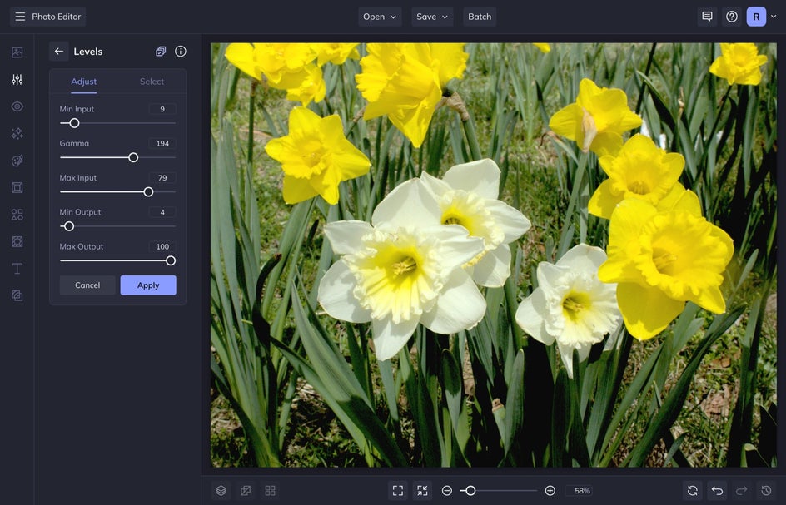
Task: Open the Photo Editor hamburger menu
Action: (x=20, y=17)
